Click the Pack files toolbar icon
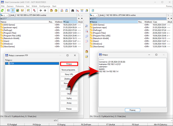The height and width of the screenshot is (126, 173). (x=51, y=11)
